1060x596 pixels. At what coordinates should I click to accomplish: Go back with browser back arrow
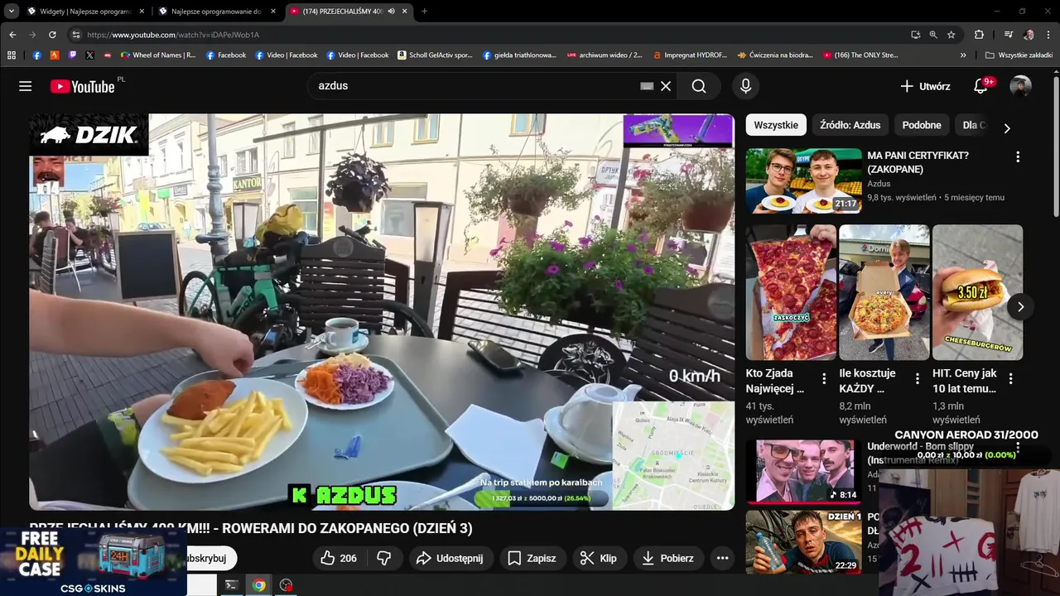(x=12, y=35)
